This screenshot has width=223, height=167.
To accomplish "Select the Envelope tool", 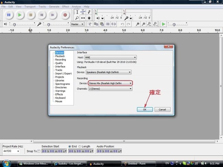I will pyautogui.click(x=83, y=12).
